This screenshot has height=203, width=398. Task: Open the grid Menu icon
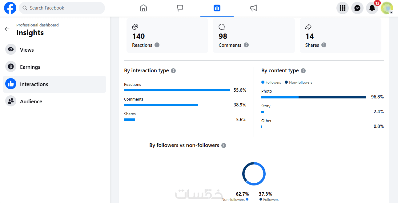coord(342,8)
